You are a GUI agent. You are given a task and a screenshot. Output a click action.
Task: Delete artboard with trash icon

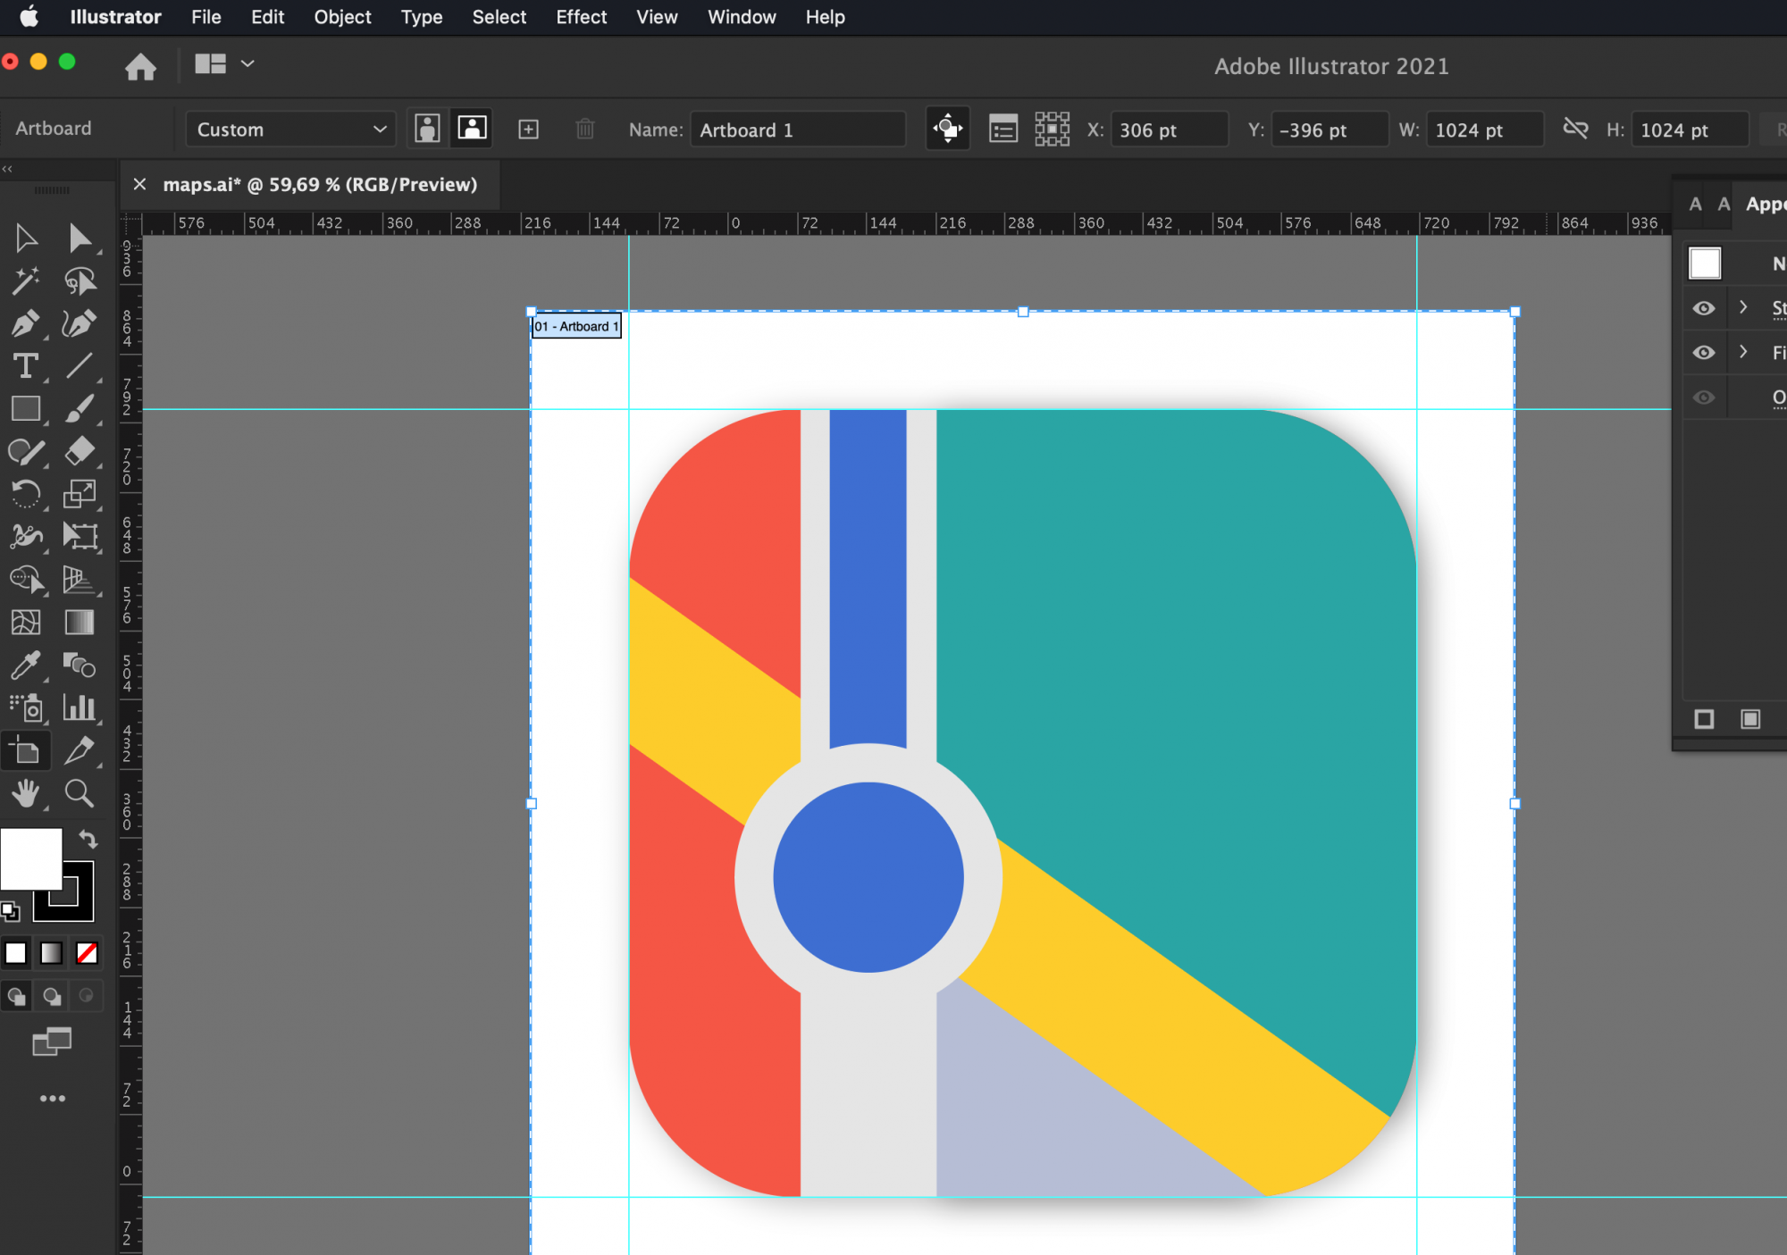click(585, 130)
